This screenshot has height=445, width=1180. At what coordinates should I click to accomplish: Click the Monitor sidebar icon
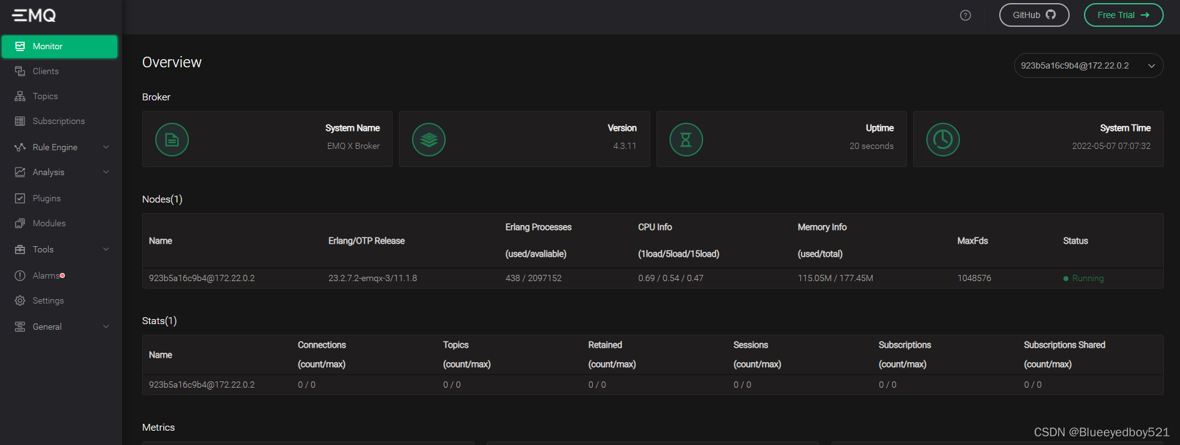point(20,46)
